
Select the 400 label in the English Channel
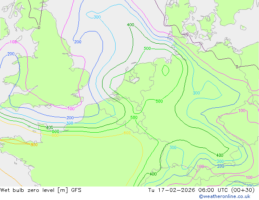(x=49, y=127)
